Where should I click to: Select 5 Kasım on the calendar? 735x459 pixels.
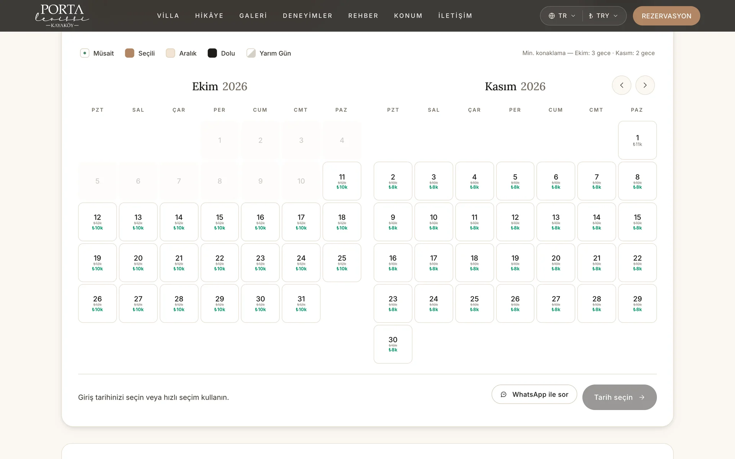[x=515, y=181]
